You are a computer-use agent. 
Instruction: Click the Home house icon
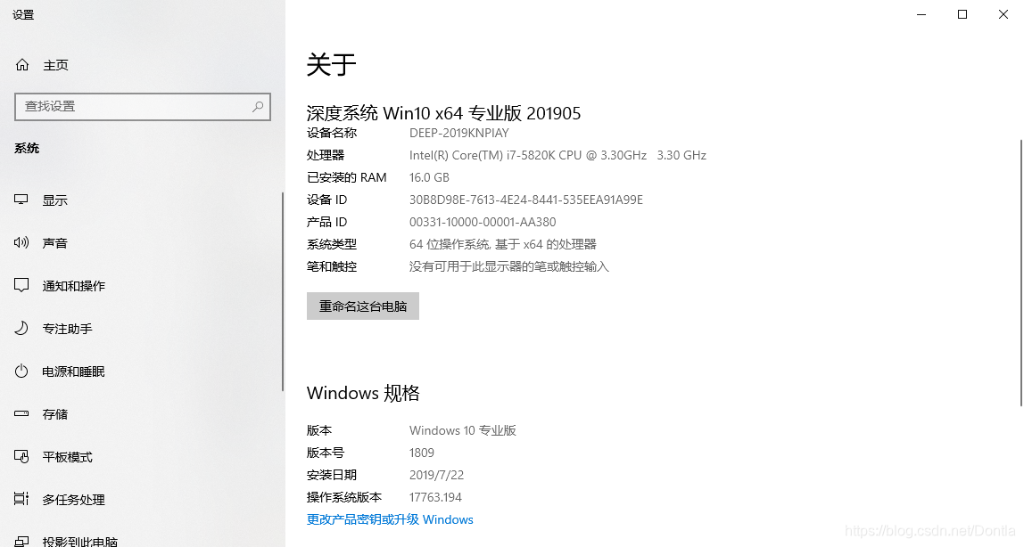tap(22, 64)
